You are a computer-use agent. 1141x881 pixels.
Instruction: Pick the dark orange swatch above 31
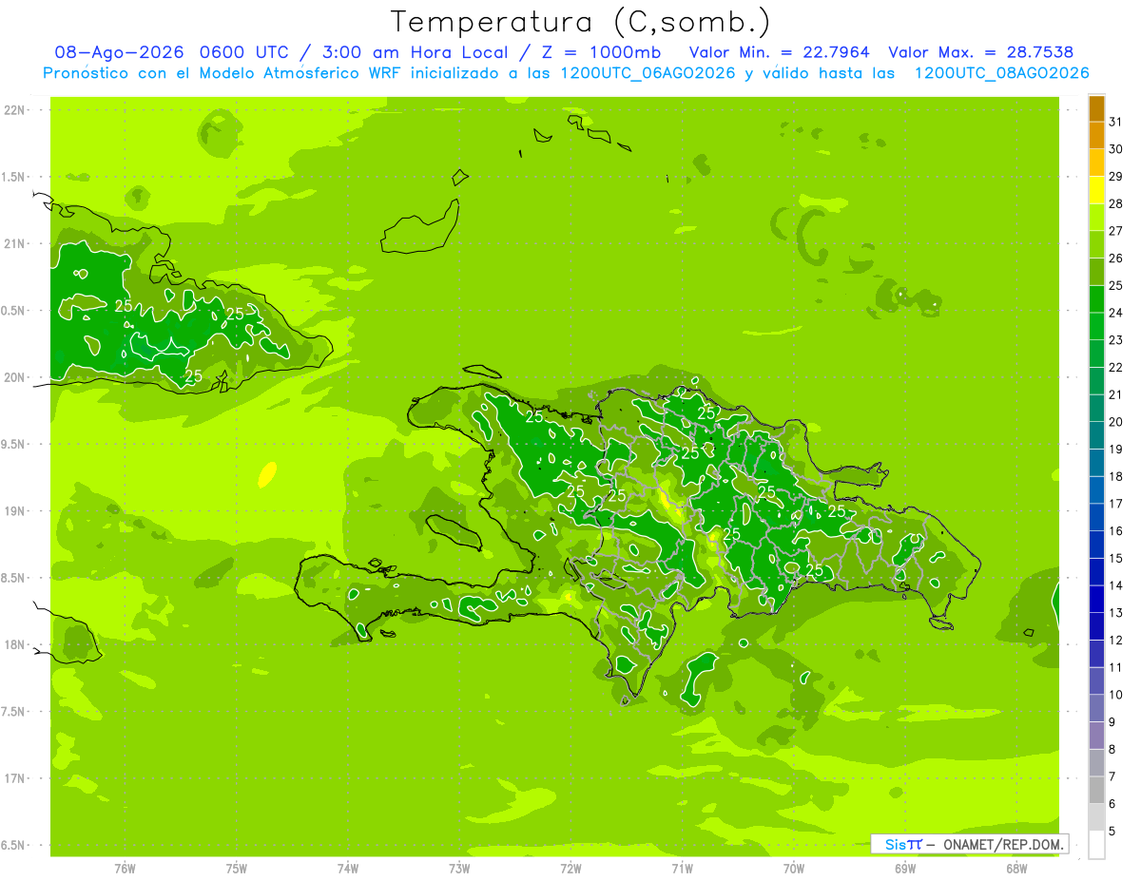[x=1096, y=108]
